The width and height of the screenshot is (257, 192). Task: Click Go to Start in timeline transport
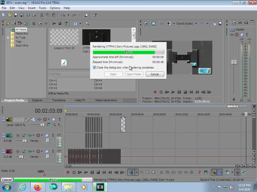pyautogui.click(x=104, y=172)
